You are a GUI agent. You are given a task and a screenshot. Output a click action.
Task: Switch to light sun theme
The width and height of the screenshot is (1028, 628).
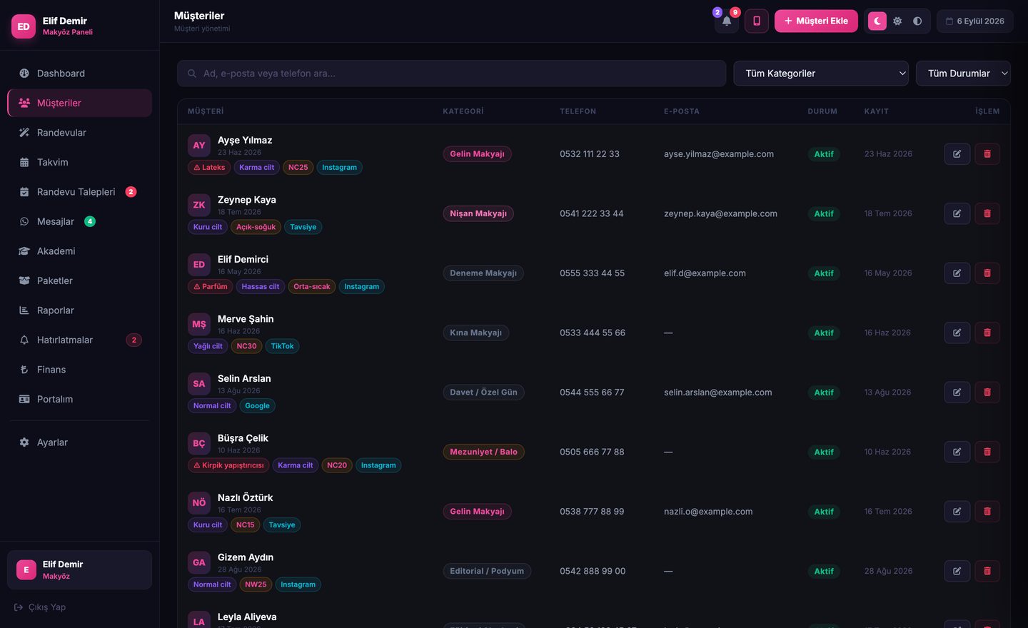[x=897, y=21]
